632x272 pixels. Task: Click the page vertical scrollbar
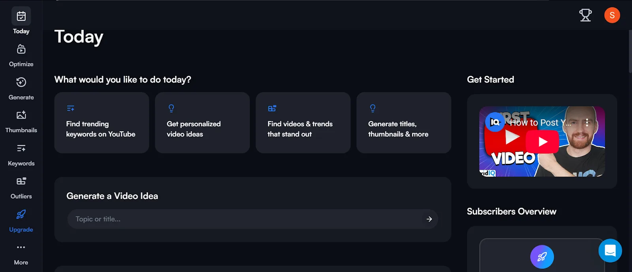630,51
